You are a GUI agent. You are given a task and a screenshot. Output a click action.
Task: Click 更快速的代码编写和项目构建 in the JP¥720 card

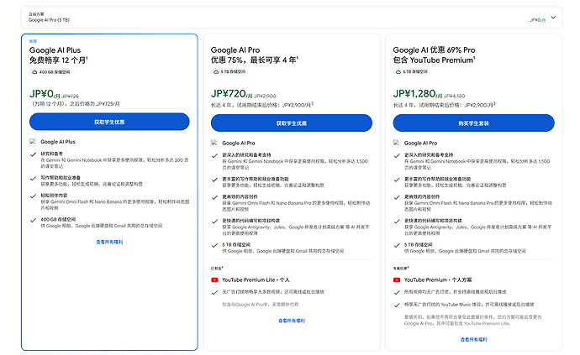click(250, 221)
